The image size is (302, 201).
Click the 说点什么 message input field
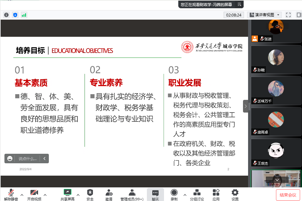27,159
